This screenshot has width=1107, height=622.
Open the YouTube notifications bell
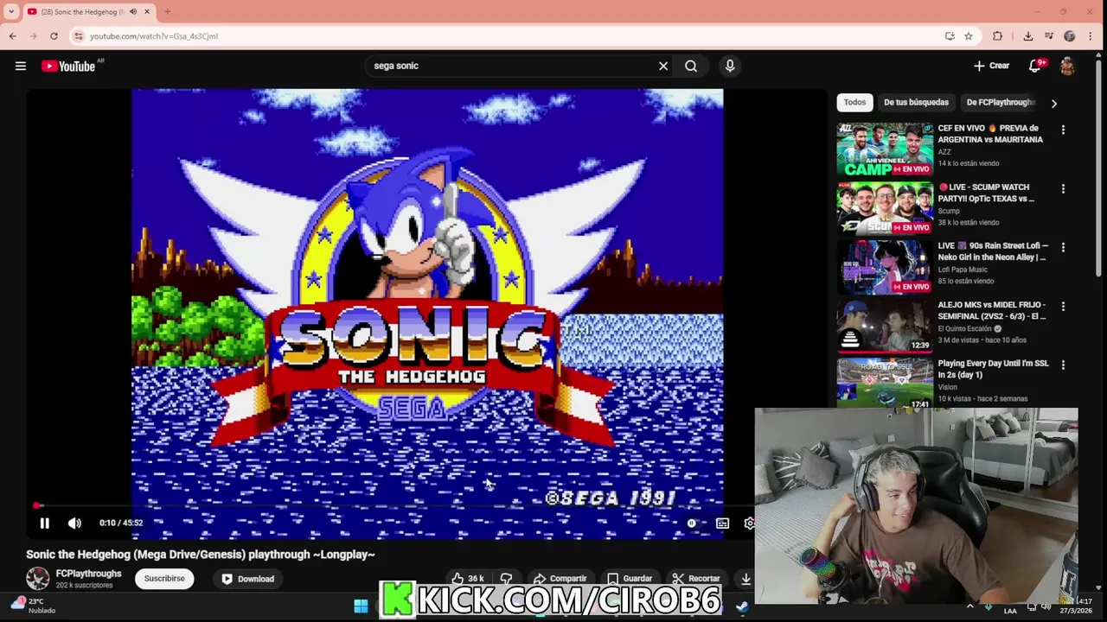pyautogui.click(x=1035, y=66)
